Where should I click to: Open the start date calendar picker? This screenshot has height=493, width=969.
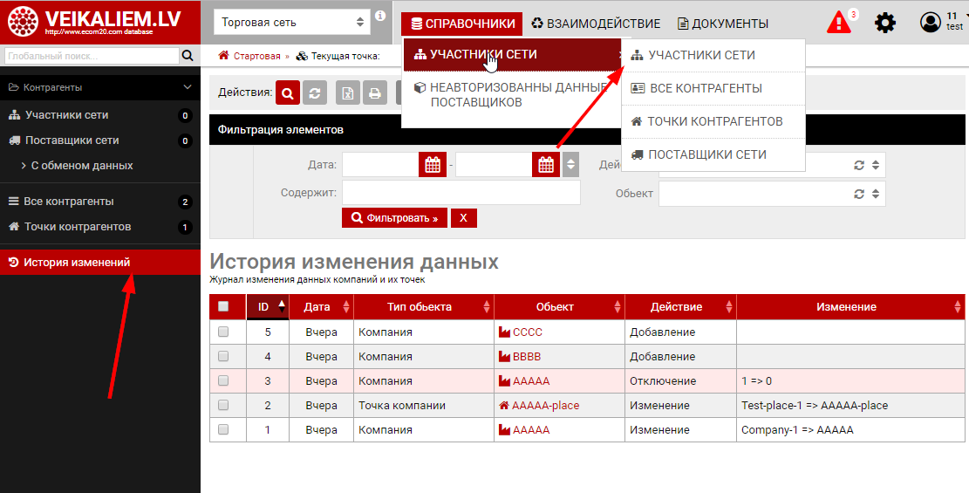pos(433,164)
